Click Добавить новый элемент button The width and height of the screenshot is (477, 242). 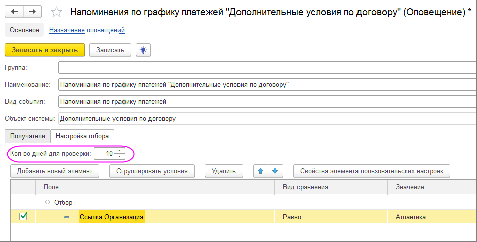click(55, 171)
